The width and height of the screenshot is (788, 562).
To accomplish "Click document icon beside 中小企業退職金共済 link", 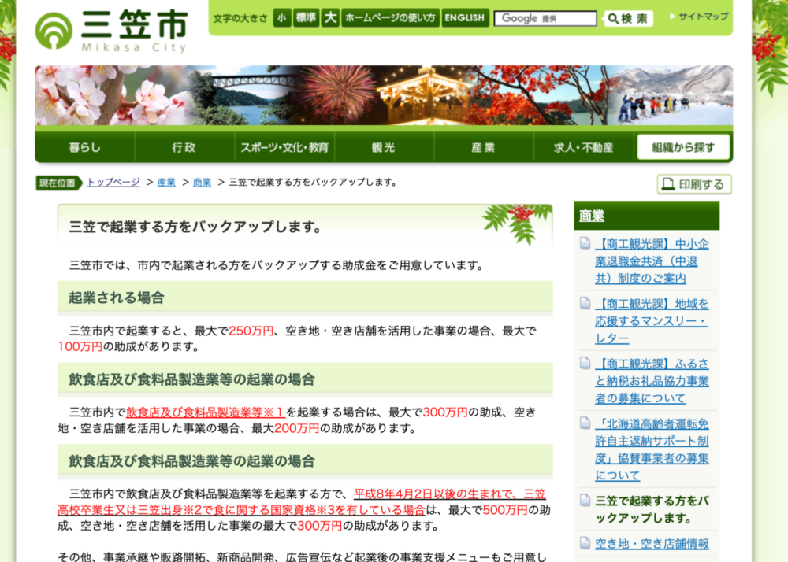I will (585, 243).
